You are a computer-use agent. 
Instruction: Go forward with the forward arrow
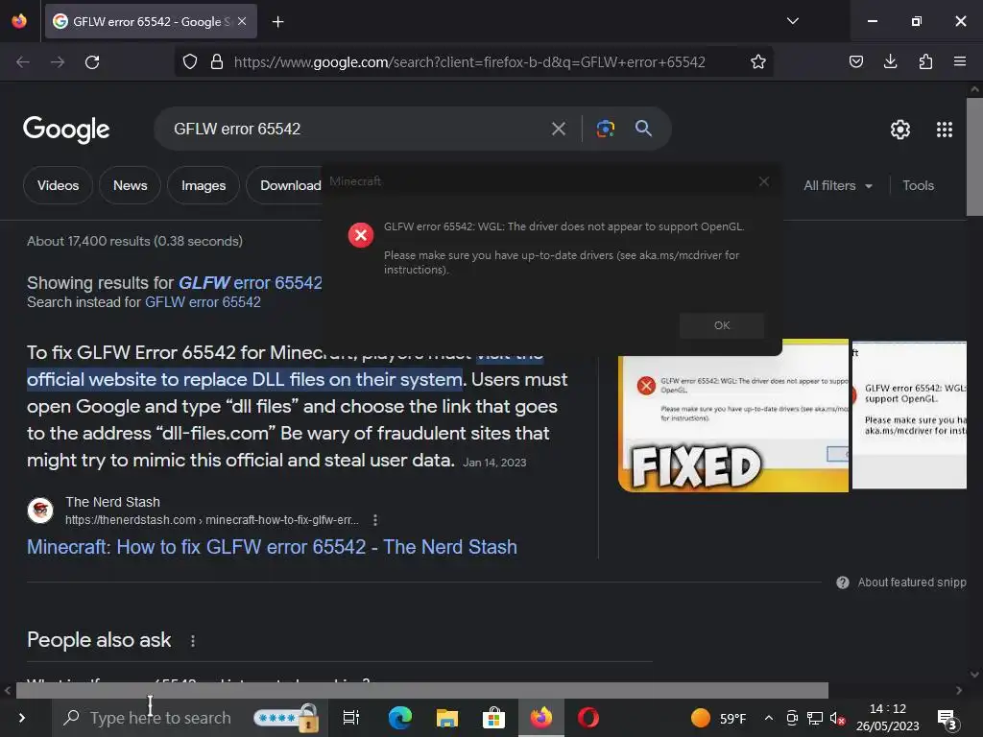point(58,62)
